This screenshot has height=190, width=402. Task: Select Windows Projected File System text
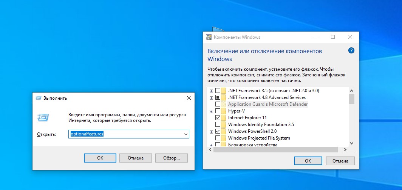[259, 138]
